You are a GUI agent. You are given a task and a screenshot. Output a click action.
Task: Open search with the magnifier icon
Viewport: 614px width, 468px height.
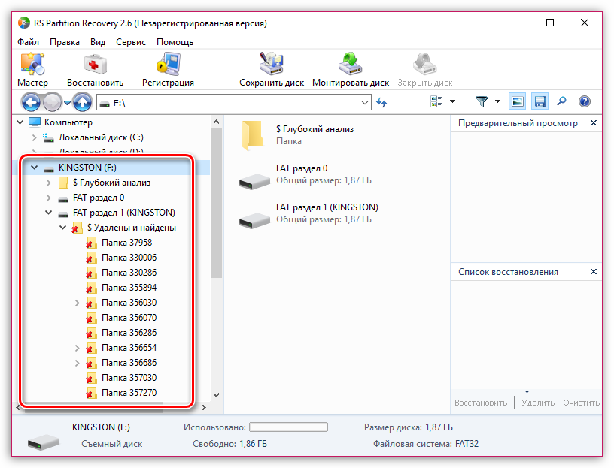(x=562, y=101)
